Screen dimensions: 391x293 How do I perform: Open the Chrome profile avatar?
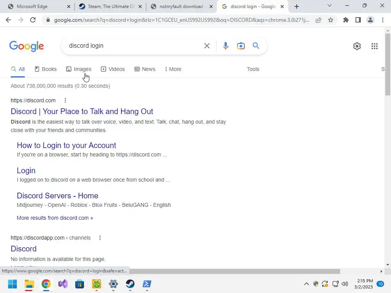click(x=370, y=20)
